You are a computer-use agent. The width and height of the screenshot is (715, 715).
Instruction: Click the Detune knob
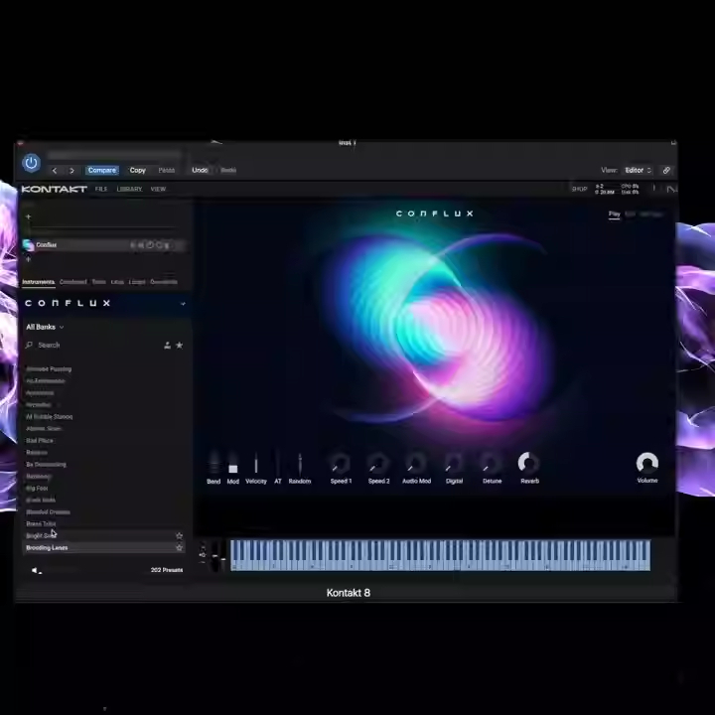(x=492, y=464)
